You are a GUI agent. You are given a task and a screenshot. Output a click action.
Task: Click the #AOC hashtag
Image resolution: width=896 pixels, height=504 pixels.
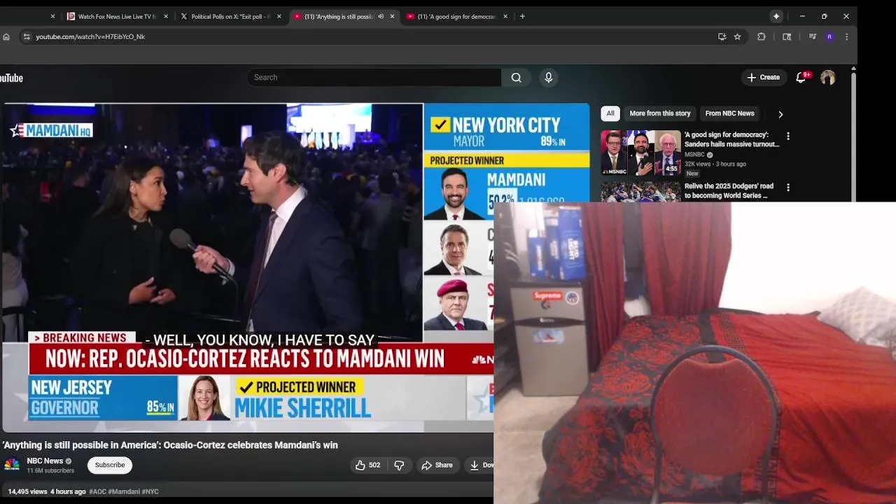click(97, 492)
